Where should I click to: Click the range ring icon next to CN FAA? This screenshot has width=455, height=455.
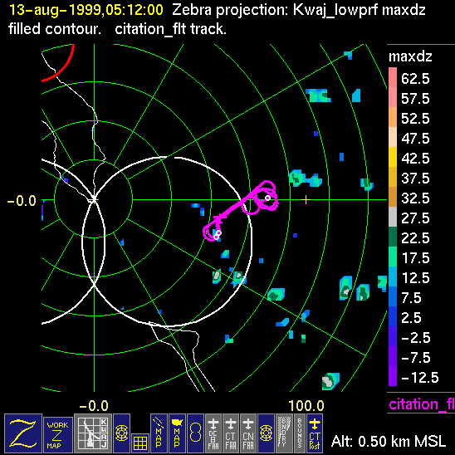click(266, 433)
